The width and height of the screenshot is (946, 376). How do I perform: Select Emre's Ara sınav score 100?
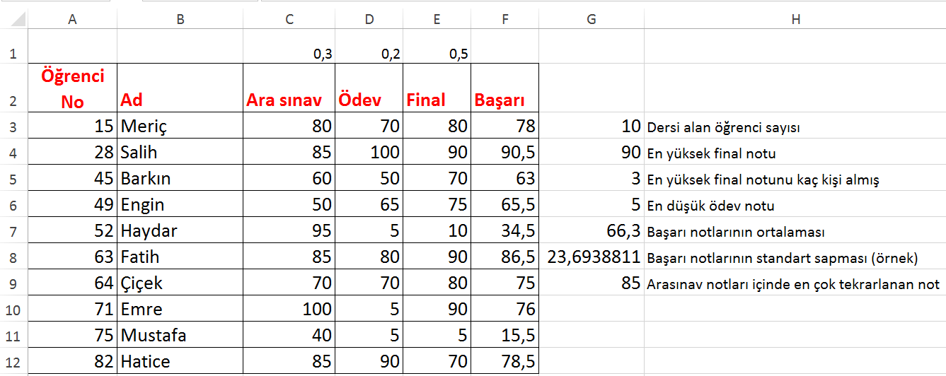click(x=289, y=309)
